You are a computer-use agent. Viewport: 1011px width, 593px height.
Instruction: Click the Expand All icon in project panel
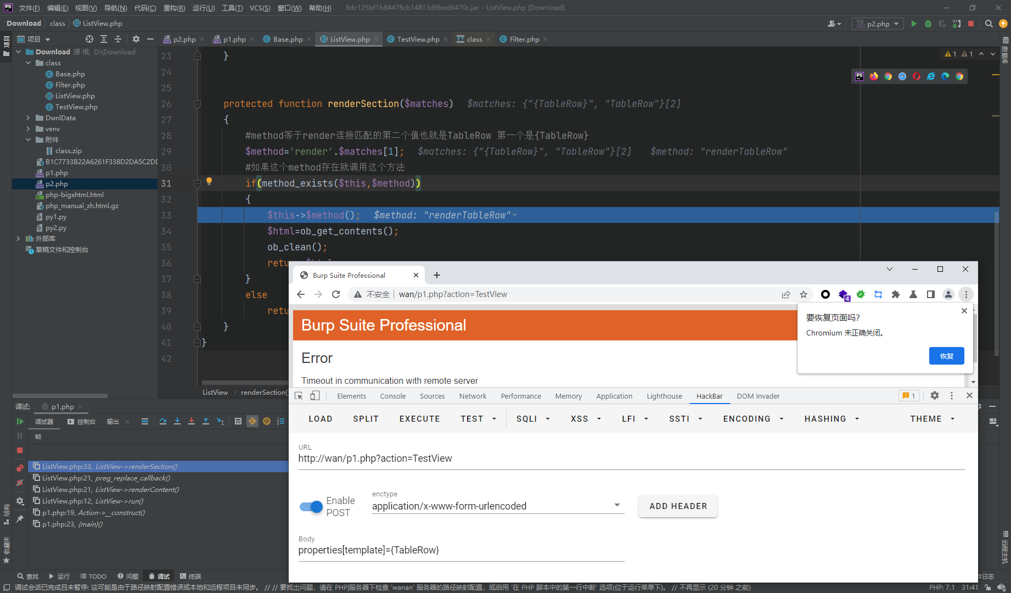104,39
